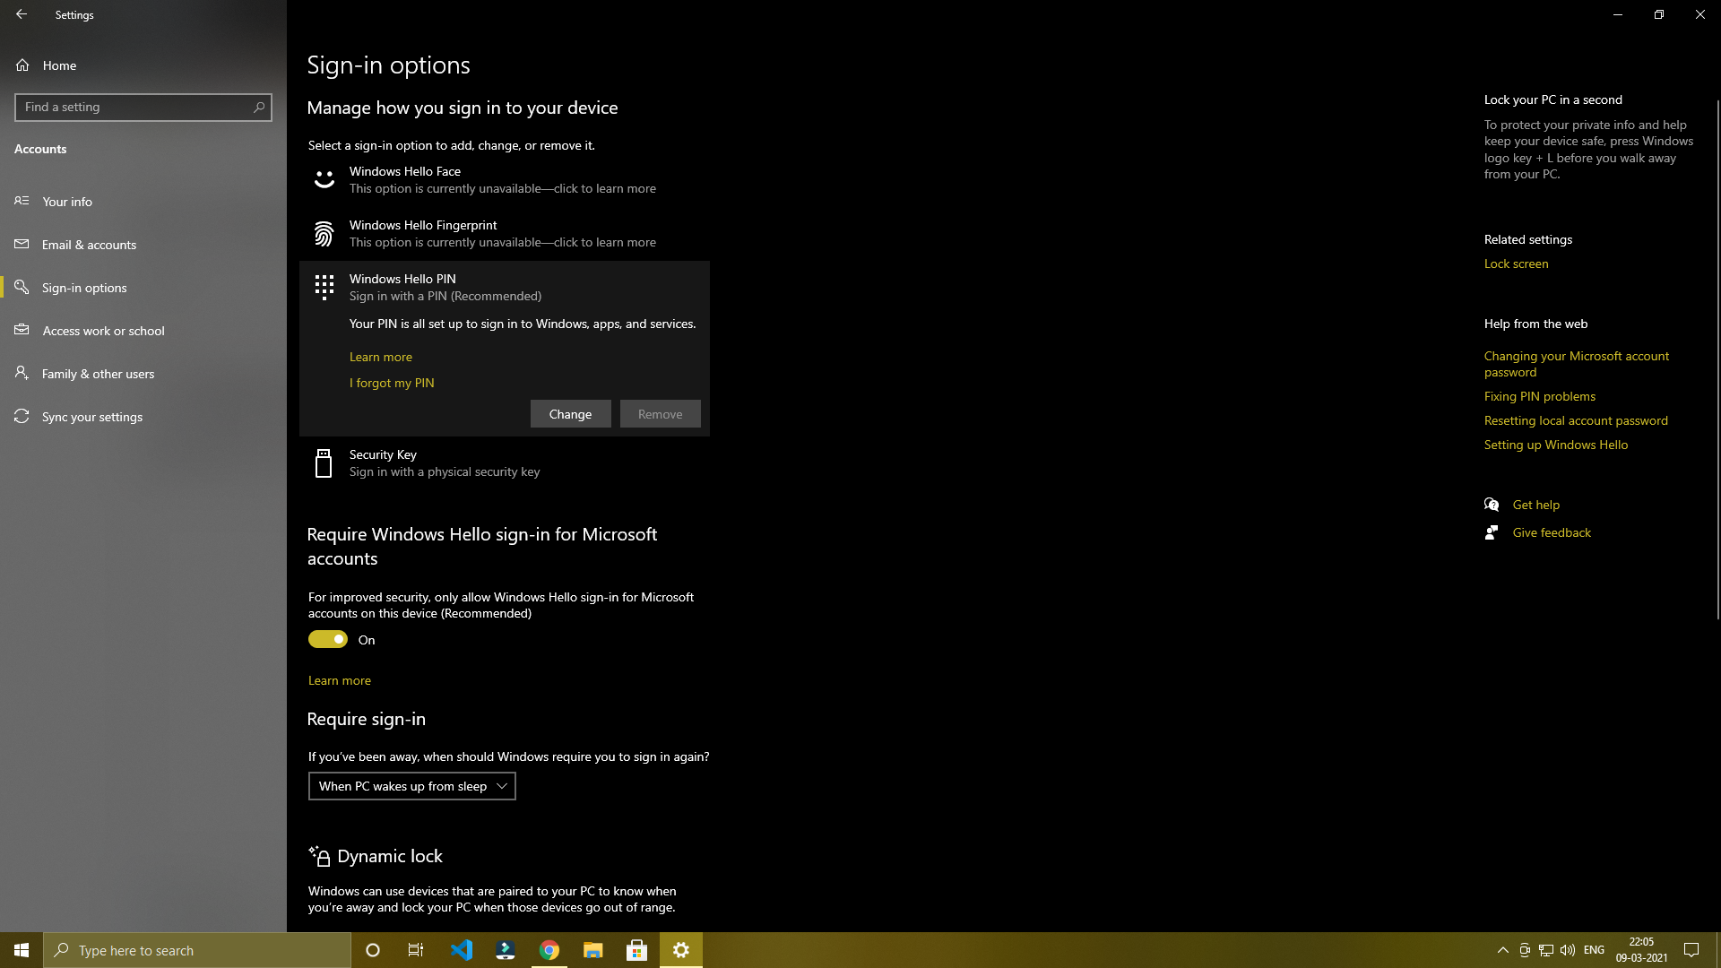Click the Meet Now tray icon
1721x968 pixels.
point(1525,950)
